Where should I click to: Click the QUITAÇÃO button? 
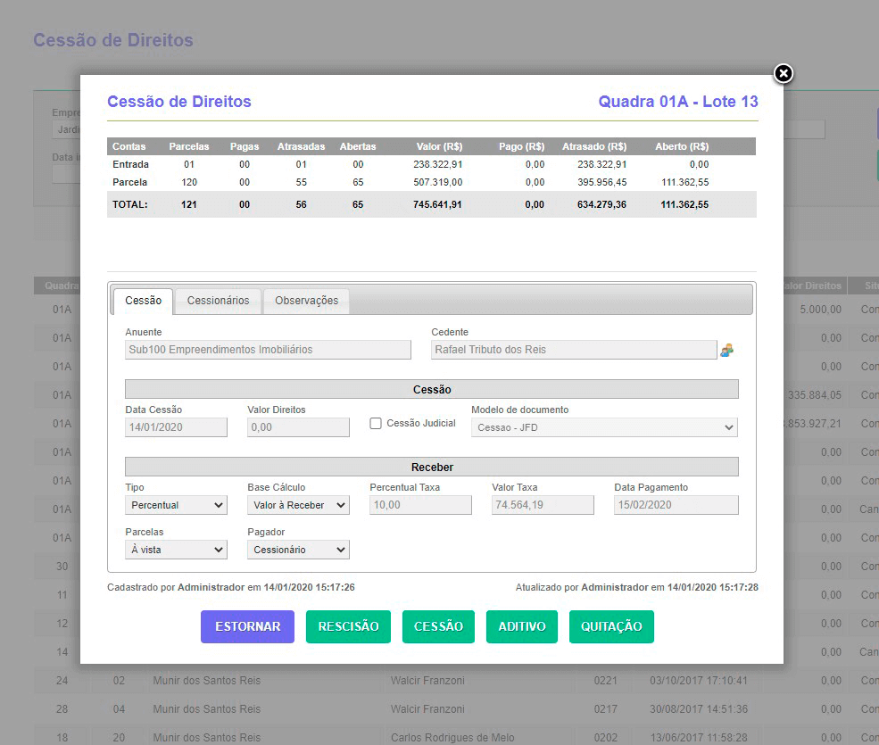[611, 626]
